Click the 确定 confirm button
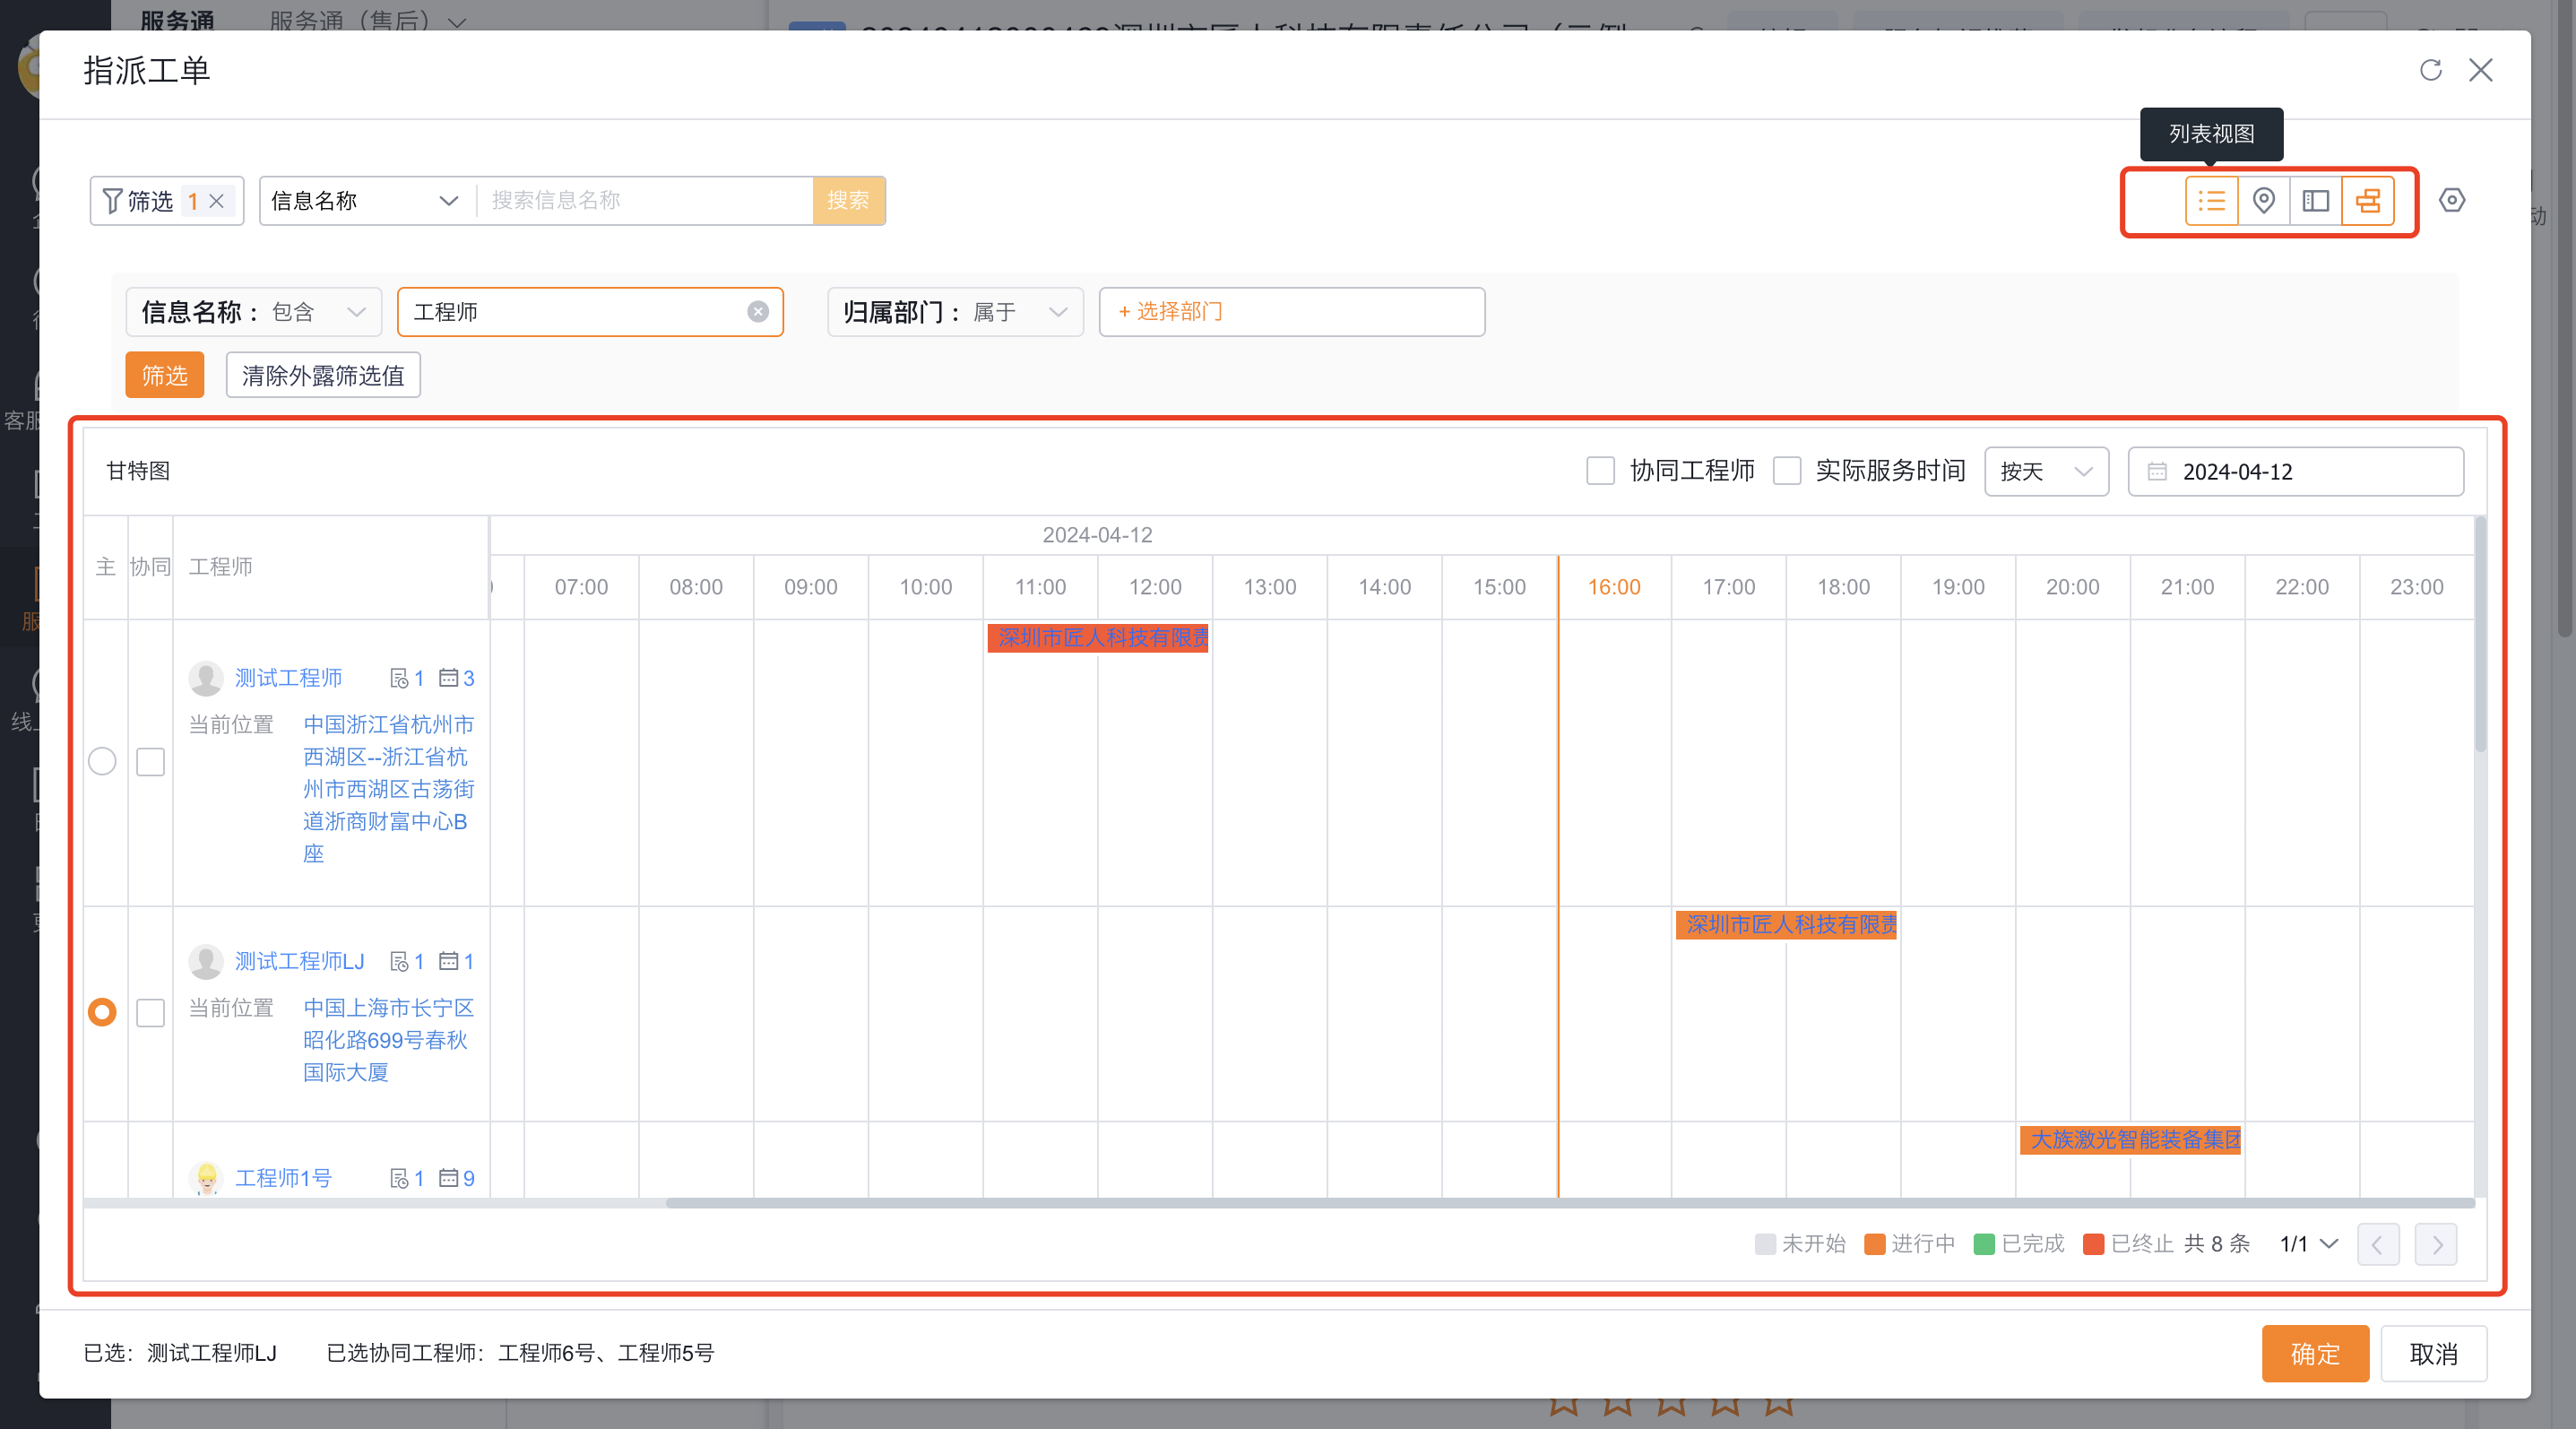Screen dimensions: 2576x1429 click(x=2315, y=1353)
